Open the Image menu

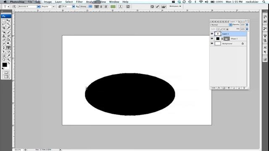tap(47, 2)
